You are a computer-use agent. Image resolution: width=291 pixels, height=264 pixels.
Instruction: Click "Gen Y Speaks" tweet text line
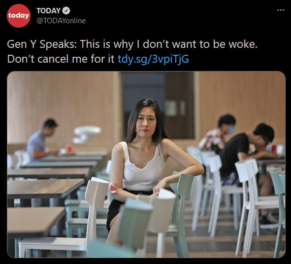132,44
